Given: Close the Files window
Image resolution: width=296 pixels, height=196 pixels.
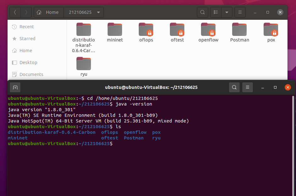Looking at the screenshot, I should click(x=280, y=12).
